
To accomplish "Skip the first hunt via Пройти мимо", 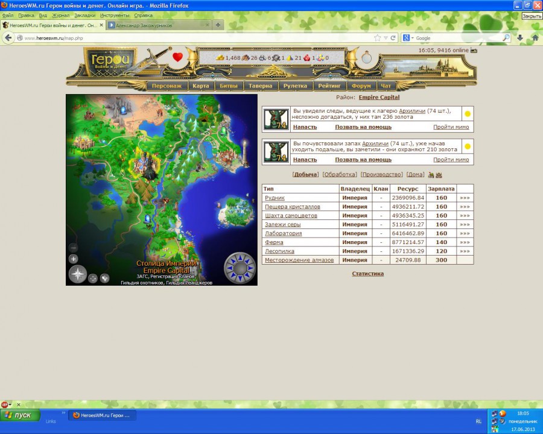I will point(451,127).
